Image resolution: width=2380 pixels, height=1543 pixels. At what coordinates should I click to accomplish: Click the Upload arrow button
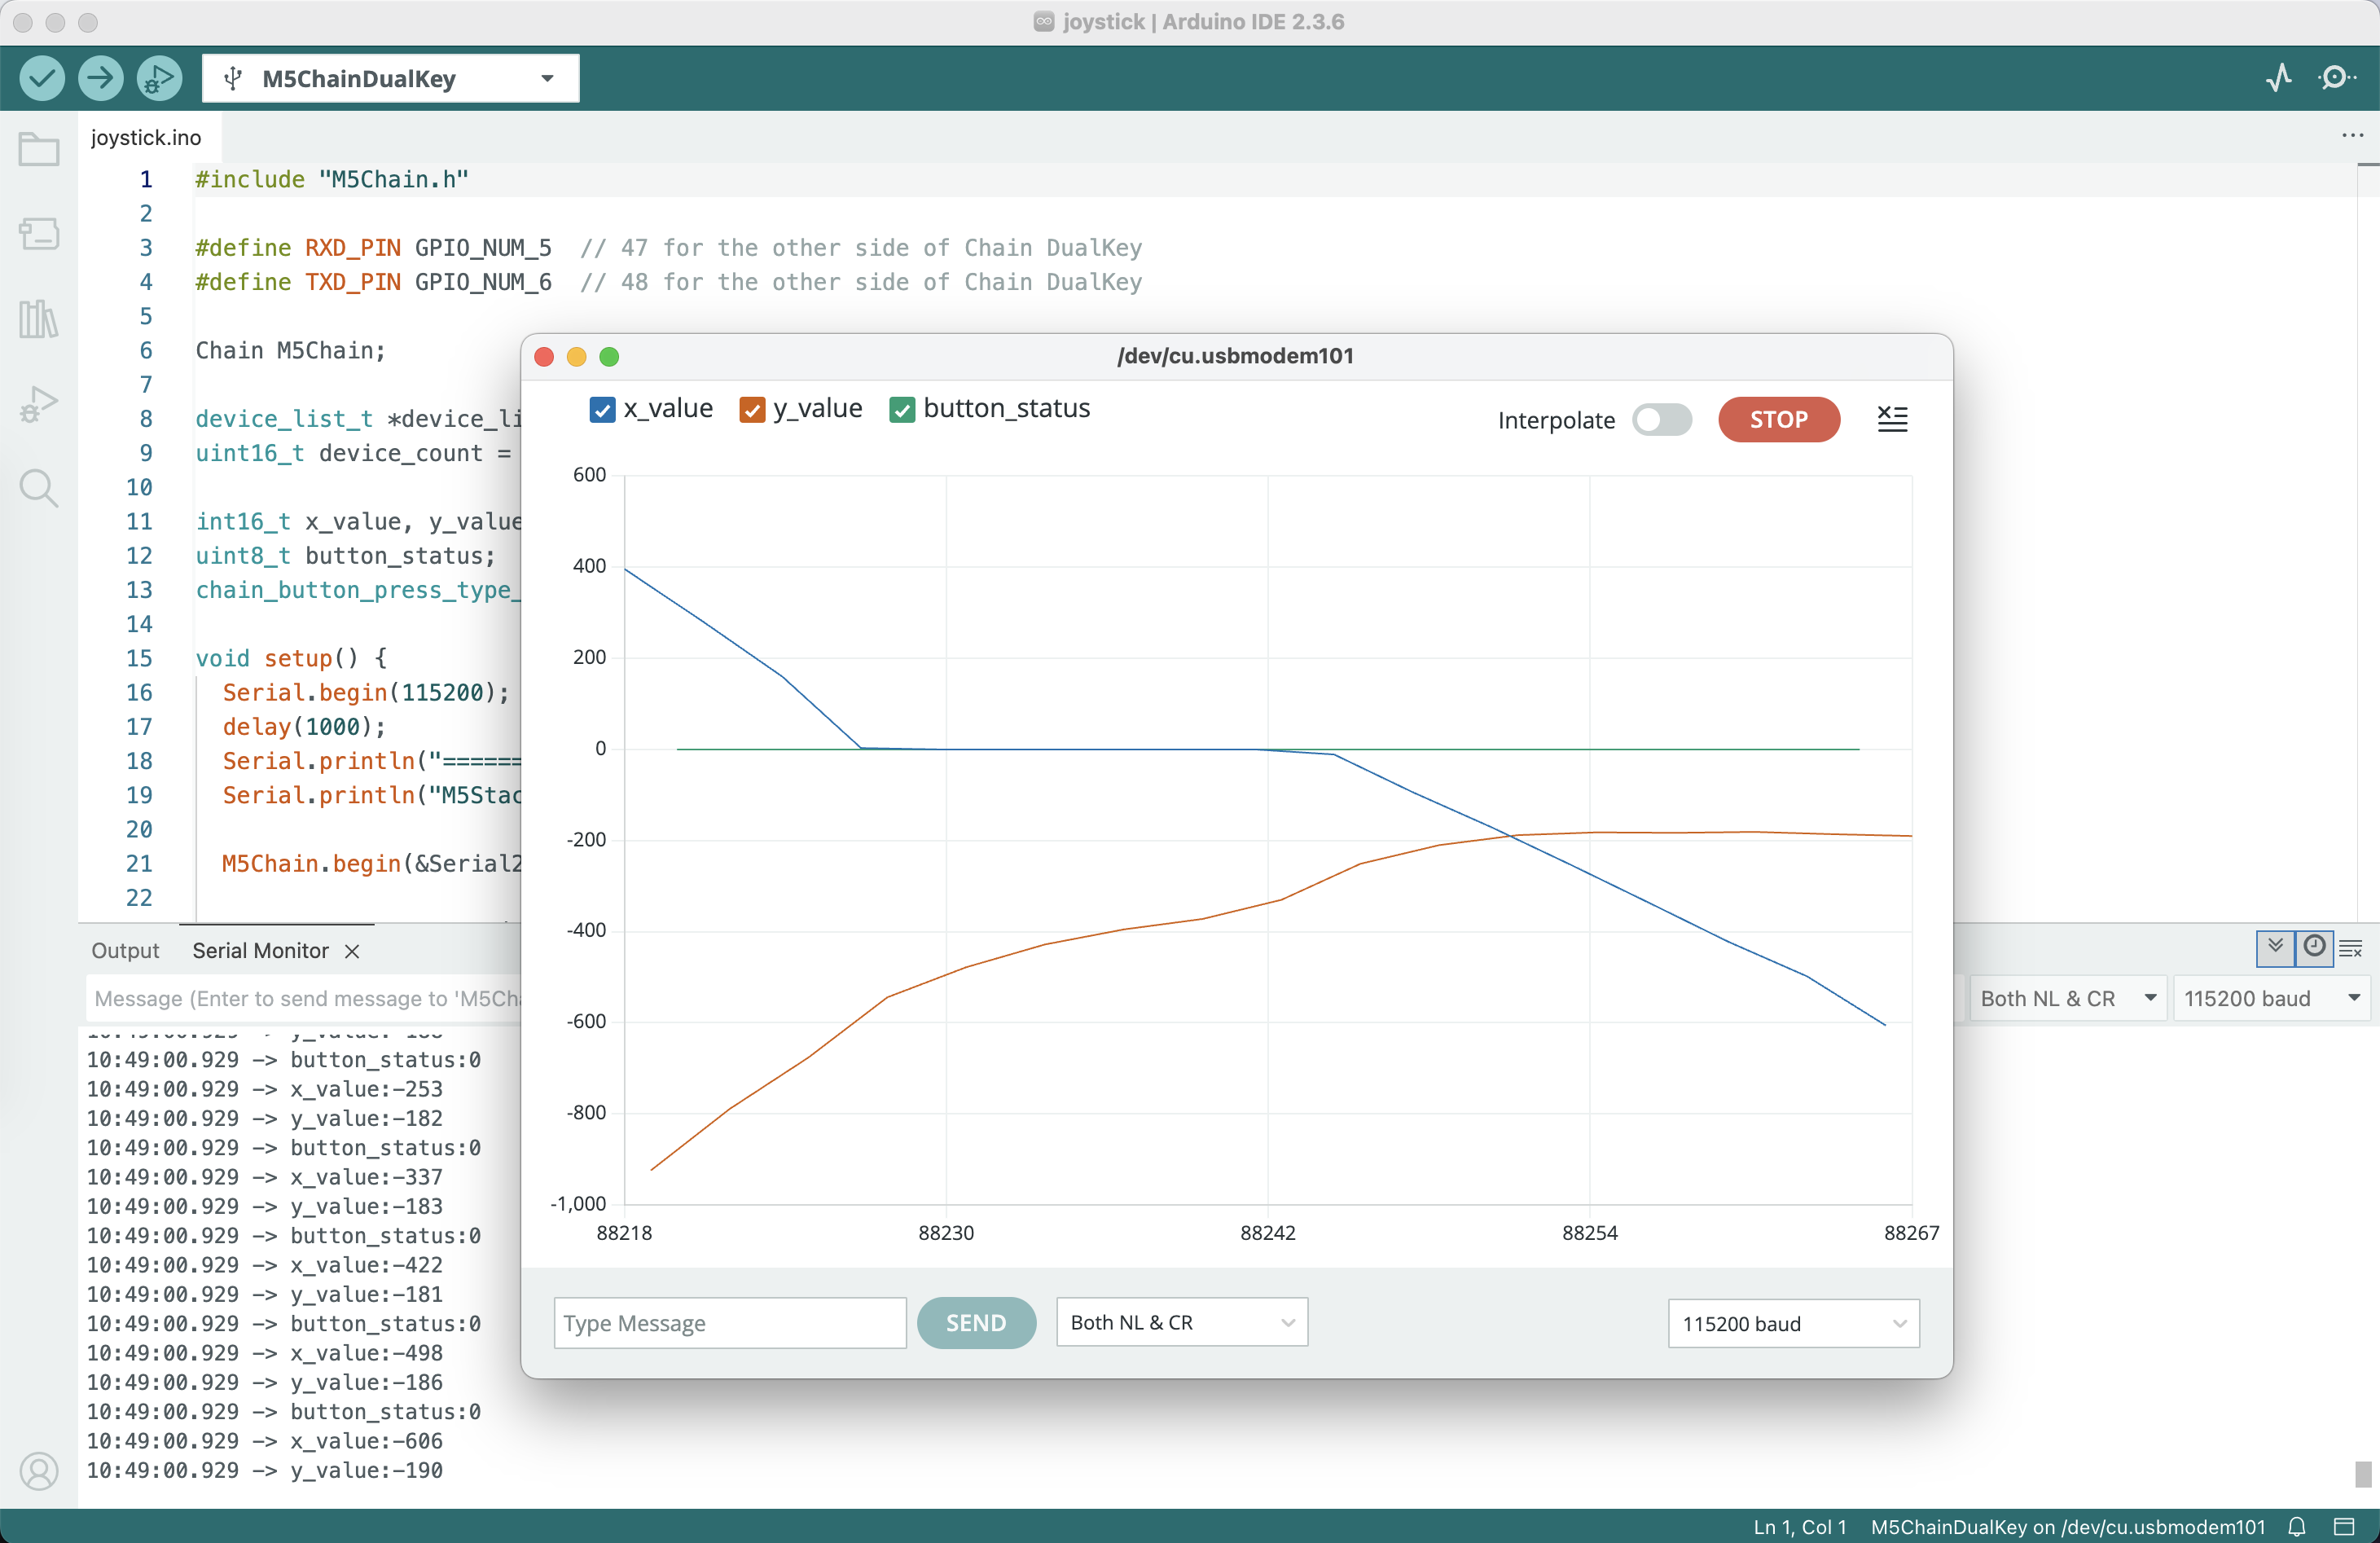click(100, 78)
